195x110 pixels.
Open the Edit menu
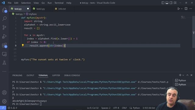(16, 3)
